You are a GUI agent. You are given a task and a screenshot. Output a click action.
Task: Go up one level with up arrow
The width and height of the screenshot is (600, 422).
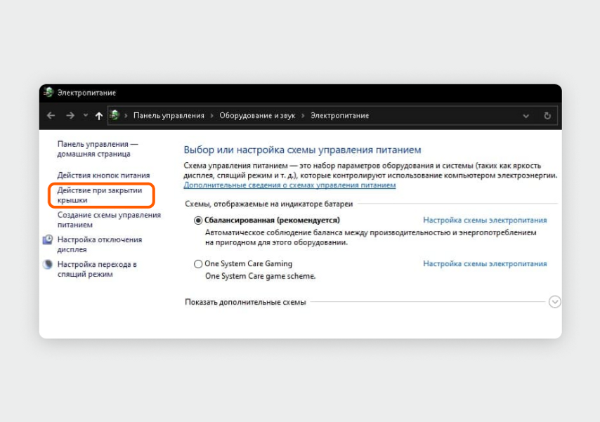point(99,116)
